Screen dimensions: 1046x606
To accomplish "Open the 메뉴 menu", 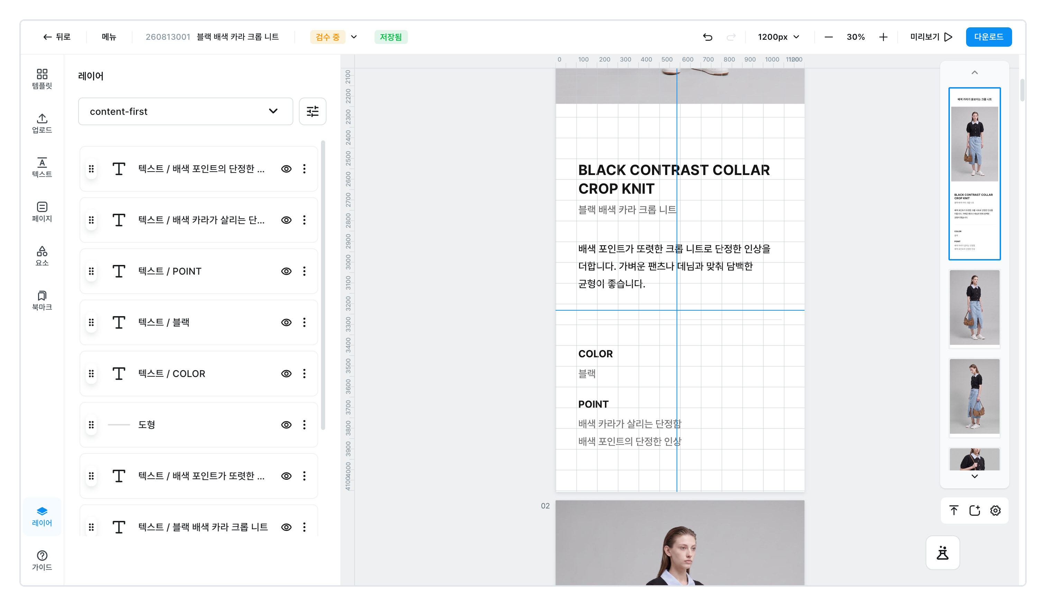I will [x=109, y=37].
